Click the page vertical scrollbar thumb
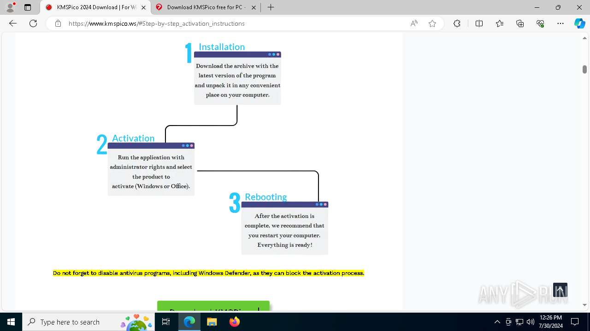Image resolution: width=590 pixels, height=331 pixels. tap(584, 69)
